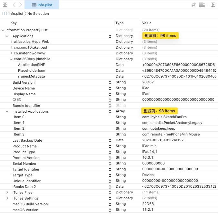Expand cn.mafengwo.www entry
This screenshot has height=215, width=218.
pyautogui.click(x=11, y=53)
